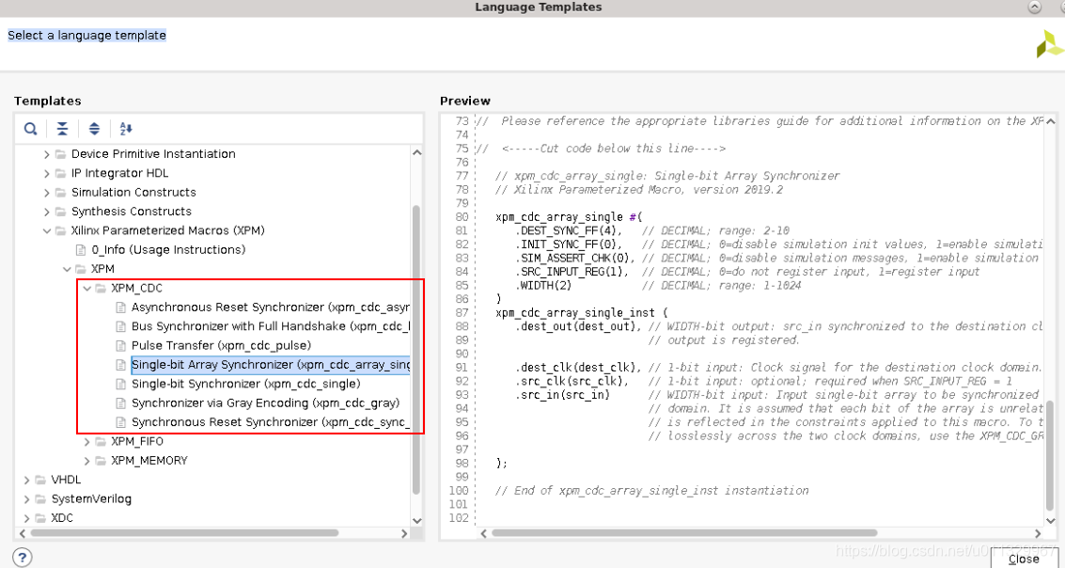Image resolution: width=1065 pixels, height=568 pixels.
Task: Click the help question mark icon
Action: coord(22,555)
